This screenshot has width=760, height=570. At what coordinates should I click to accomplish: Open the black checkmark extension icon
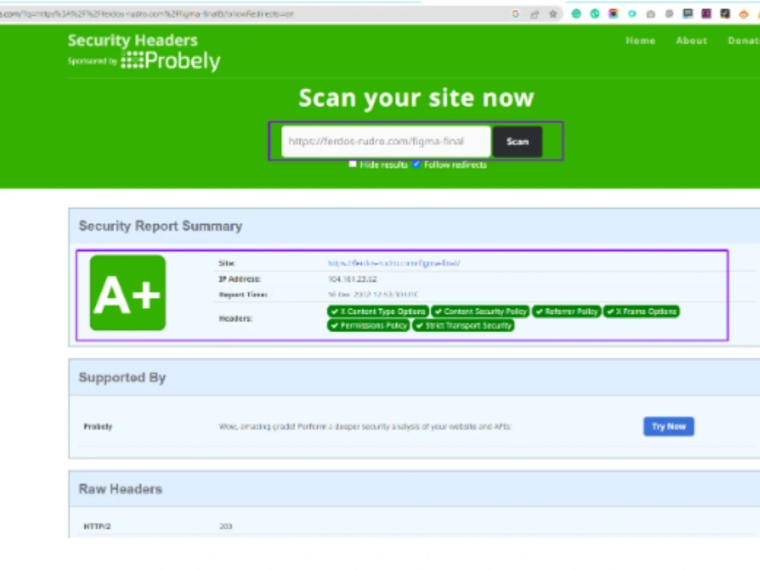pos(725,14)
